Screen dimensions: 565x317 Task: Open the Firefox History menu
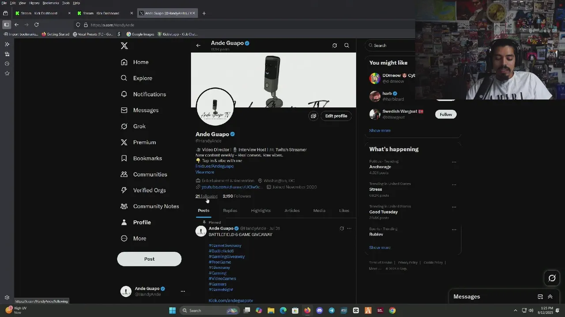tap(34, 3)
